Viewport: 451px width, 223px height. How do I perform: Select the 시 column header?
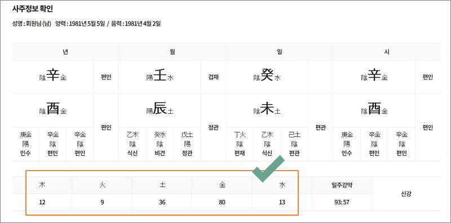[x=387, y=52]
